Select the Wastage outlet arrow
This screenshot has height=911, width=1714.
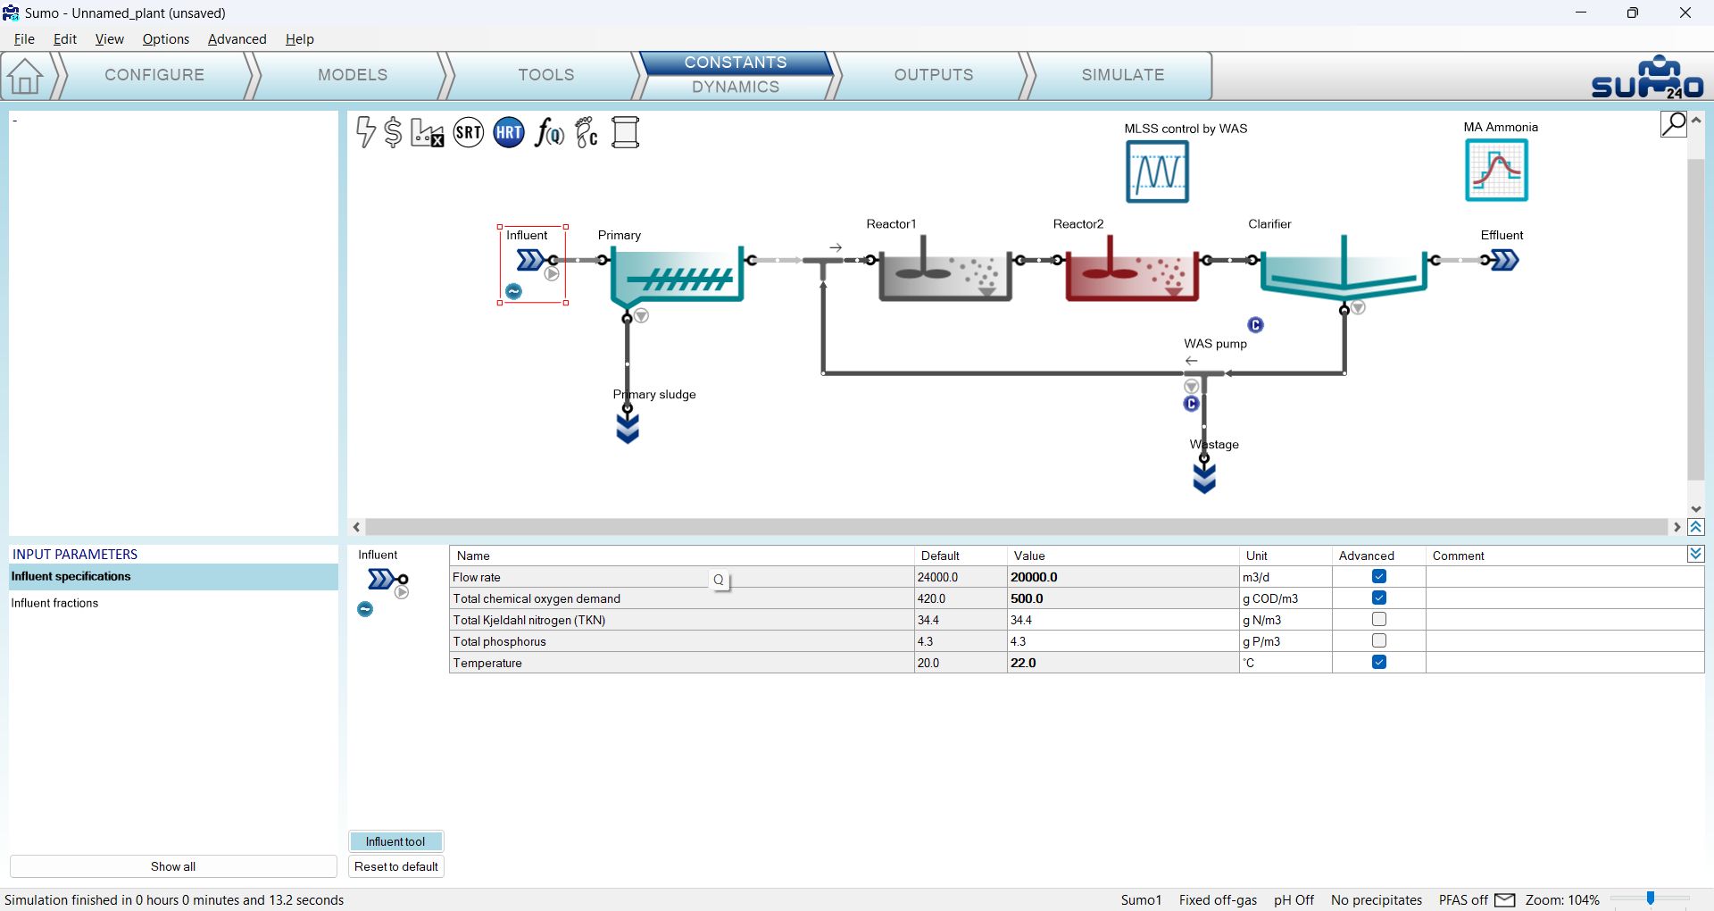[x=1204, y=477]
